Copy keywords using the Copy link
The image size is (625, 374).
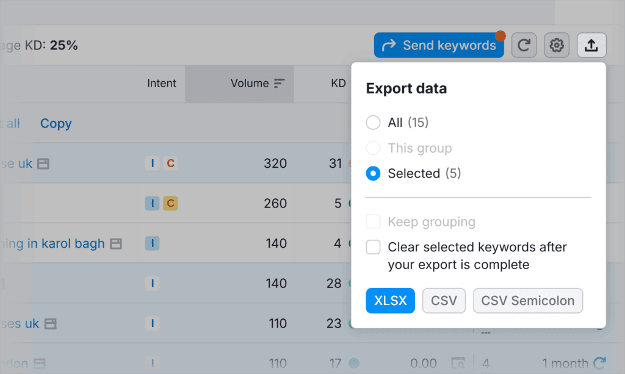(56, 123)
